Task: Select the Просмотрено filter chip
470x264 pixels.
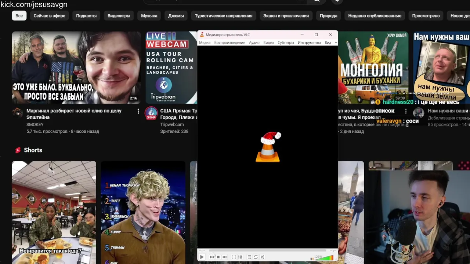Action: 426,16
